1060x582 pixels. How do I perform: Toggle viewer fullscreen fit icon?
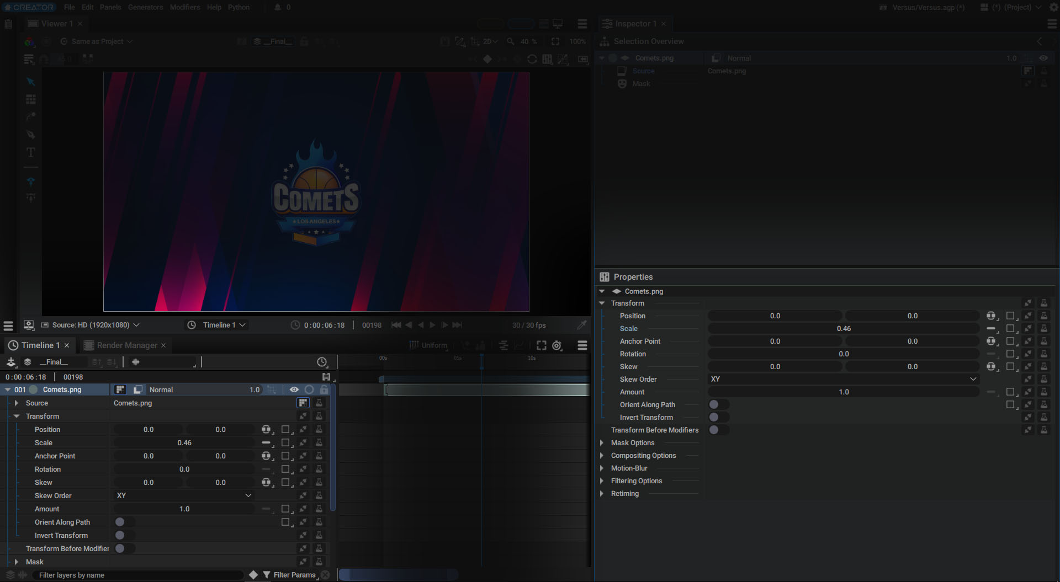point(555,41)
